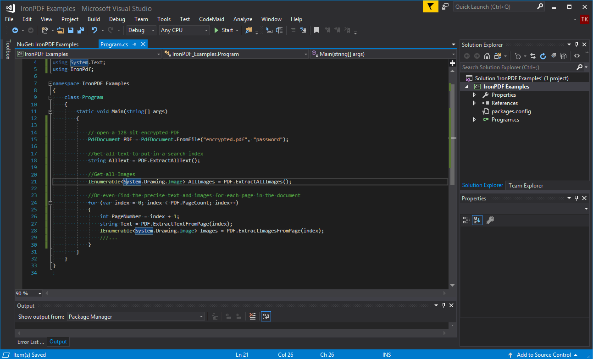Expand the References node in Solution Explorer
Image resolution: width=593 pixels, height=359 pixels.
(475, 103)
